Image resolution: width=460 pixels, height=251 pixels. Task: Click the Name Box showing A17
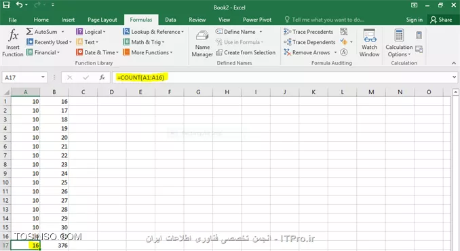pyautogui.click(x=20, y=77)
